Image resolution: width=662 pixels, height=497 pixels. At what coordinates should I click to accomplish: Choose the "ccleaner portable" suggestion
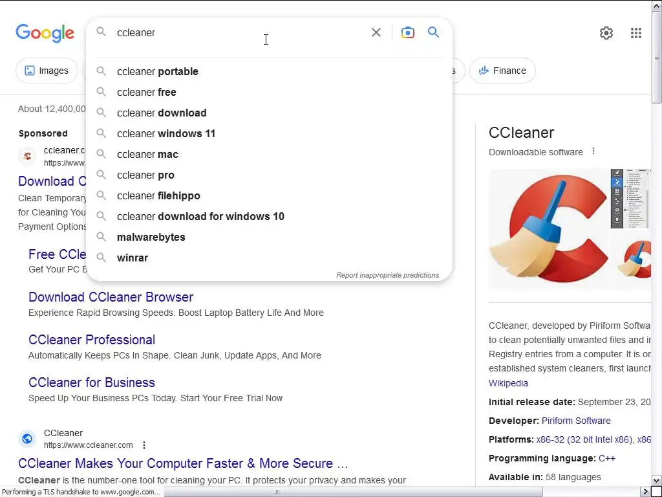pyautogui.click(x=158, y=71)
